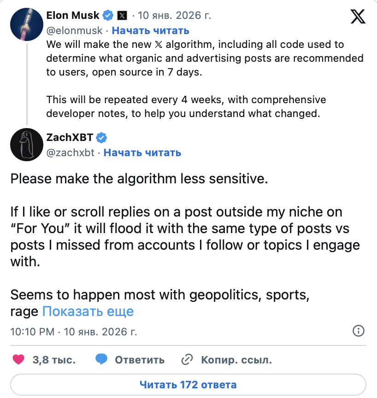Click Elon Musk's verified checkmark badge
This screenshot has height=398, width=377.
click(108, 16)
